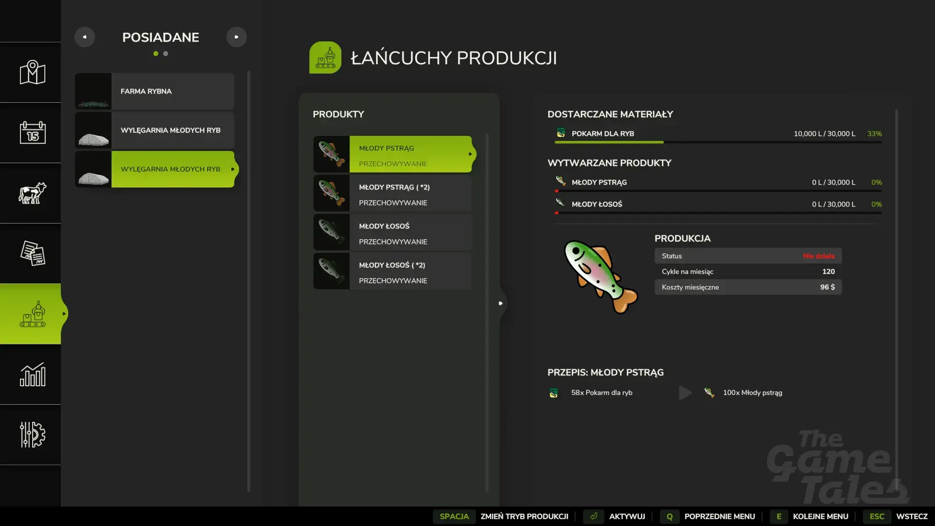935x526 pixels.
Task: Open the animals cow sidebar icon
Action: (32, 193)
